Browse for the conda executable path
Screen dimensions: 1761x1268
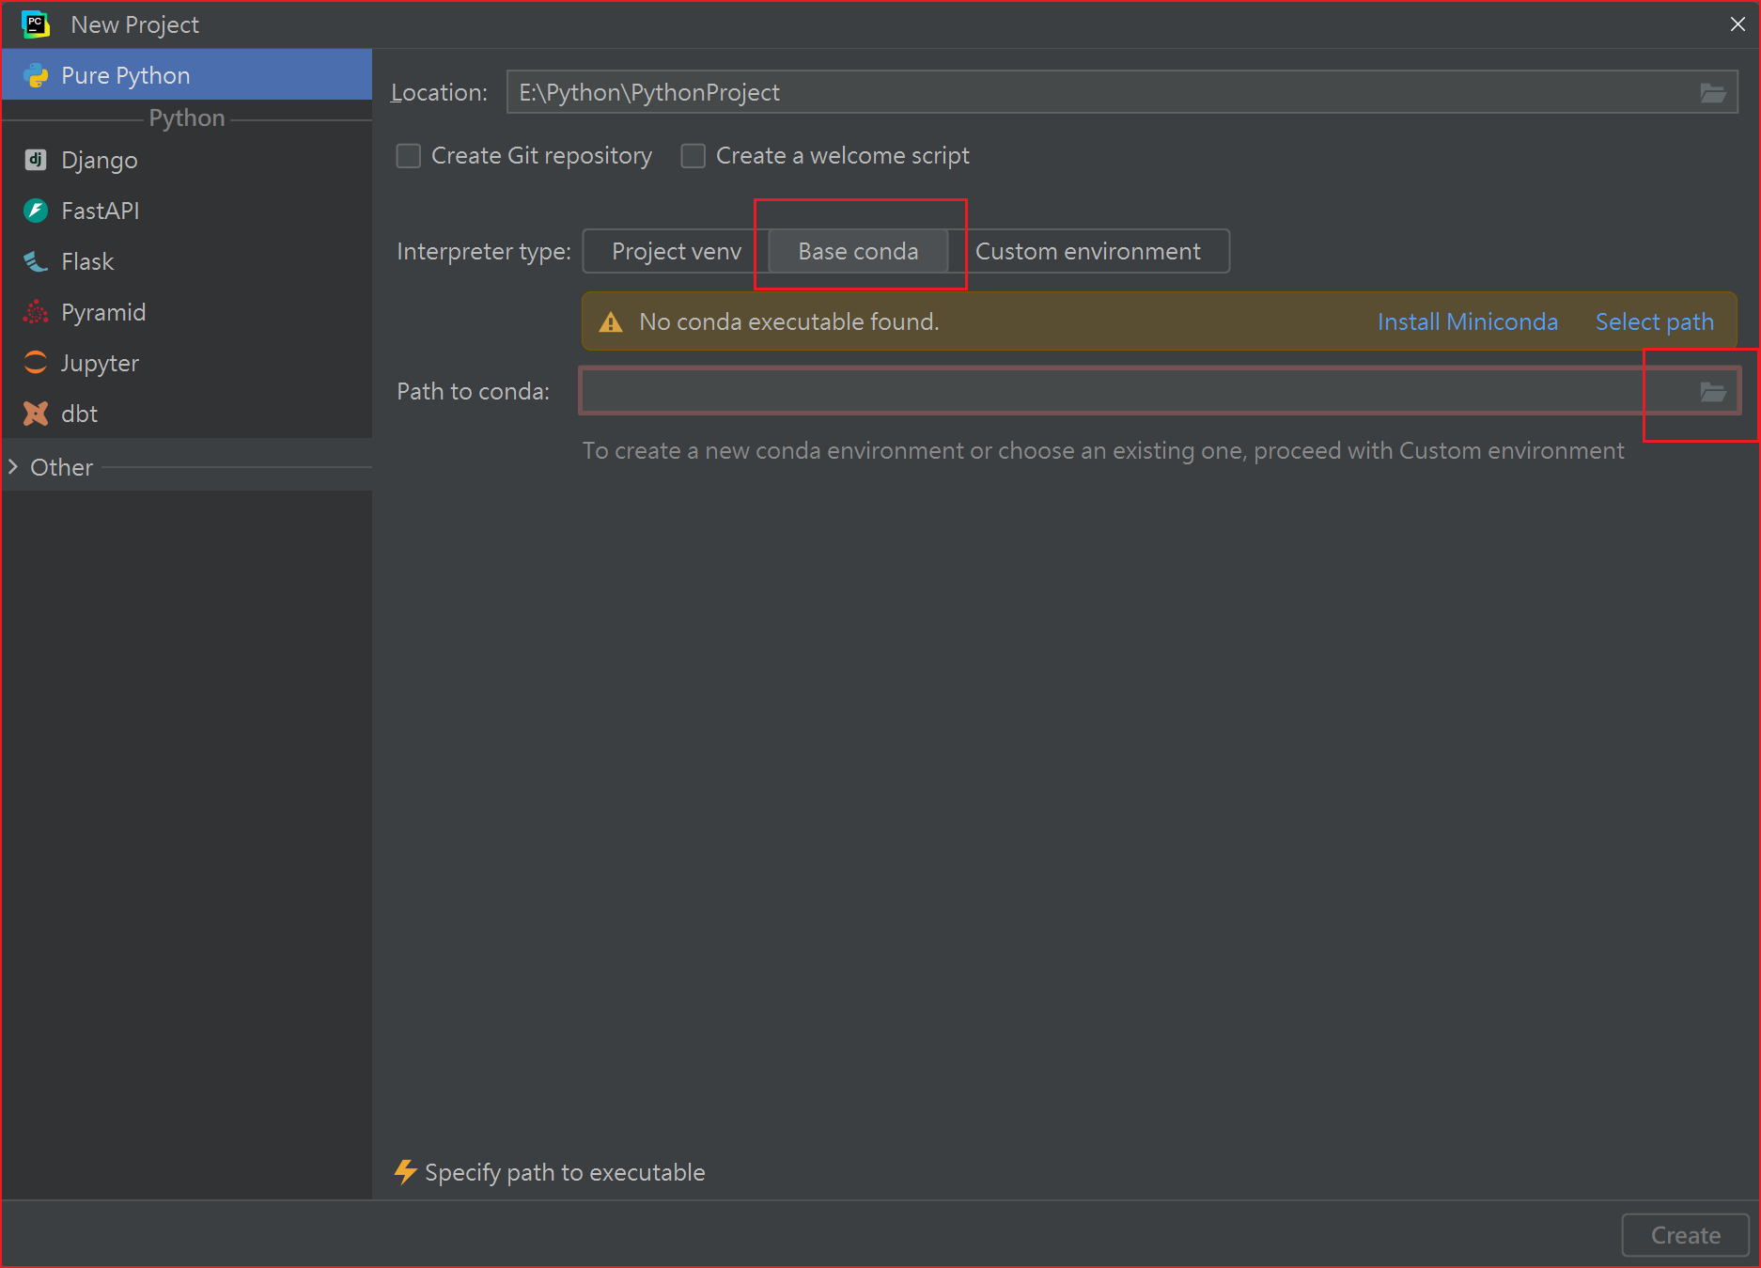click(x=1713, y=392)
